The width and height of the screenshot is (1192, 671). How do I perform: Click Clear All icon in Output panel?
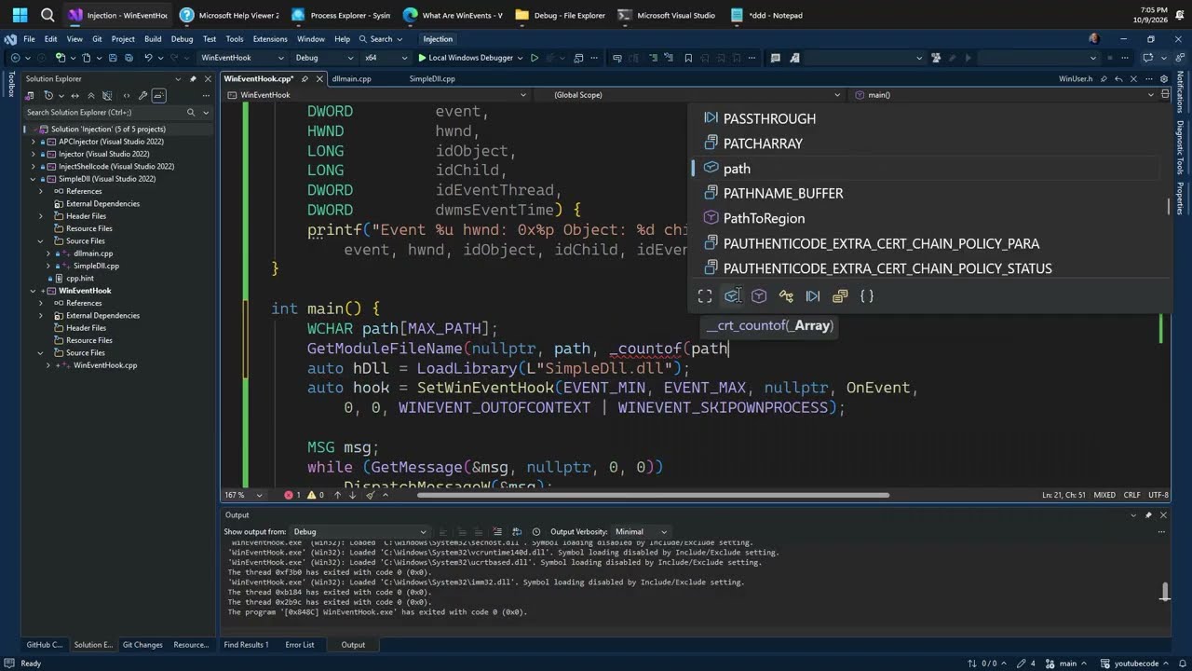click(x=497, y=531)
